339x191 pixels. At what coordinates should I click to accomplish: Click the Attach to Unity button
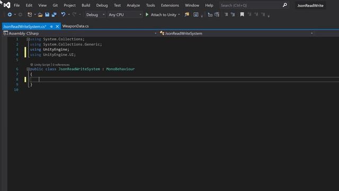coord(163,15)
